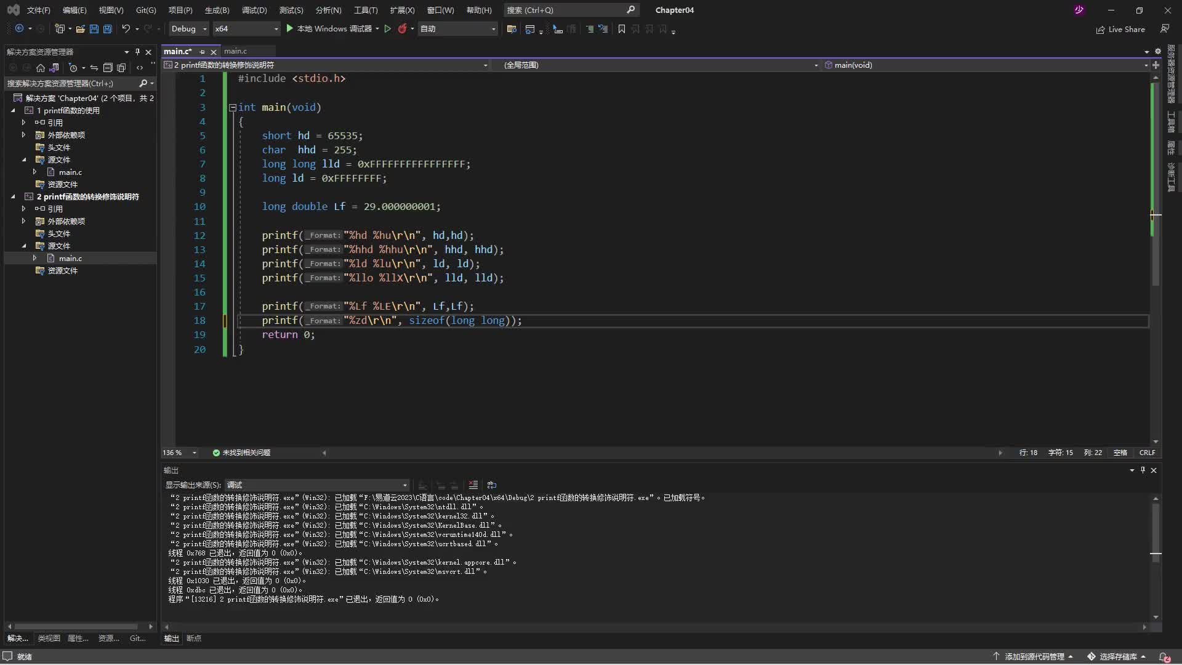Toggle word wrap in output panel

491,485
